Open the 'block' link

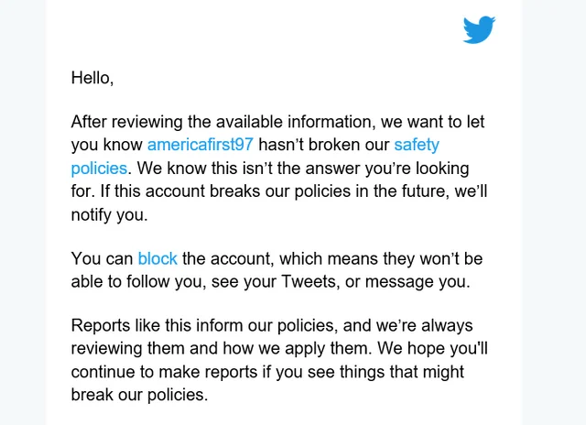tap(157, 258)
